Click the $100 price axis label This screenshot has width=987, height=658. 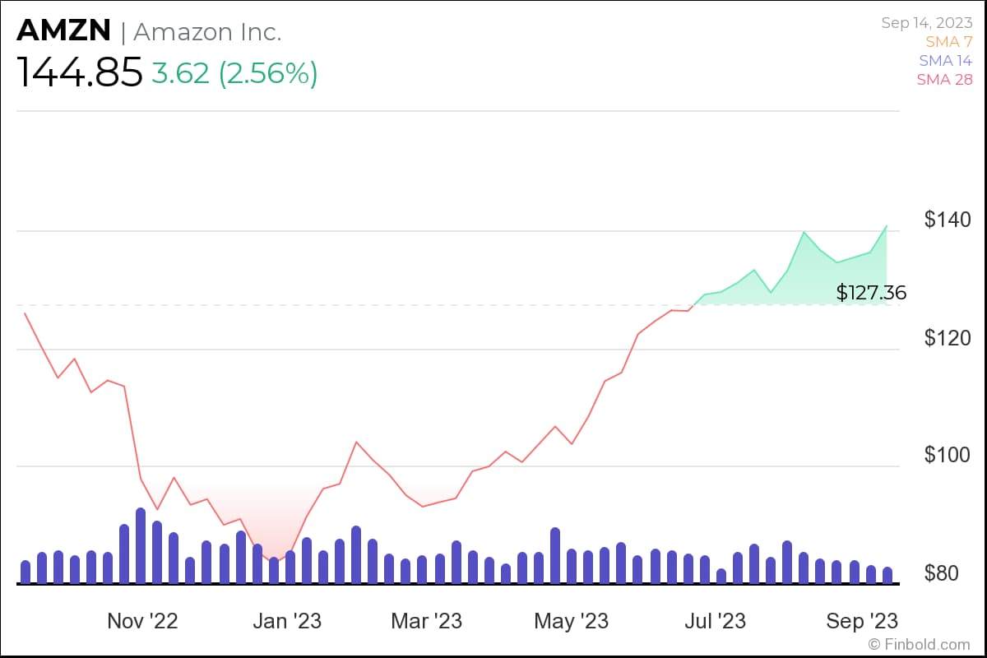coord(947,455)
